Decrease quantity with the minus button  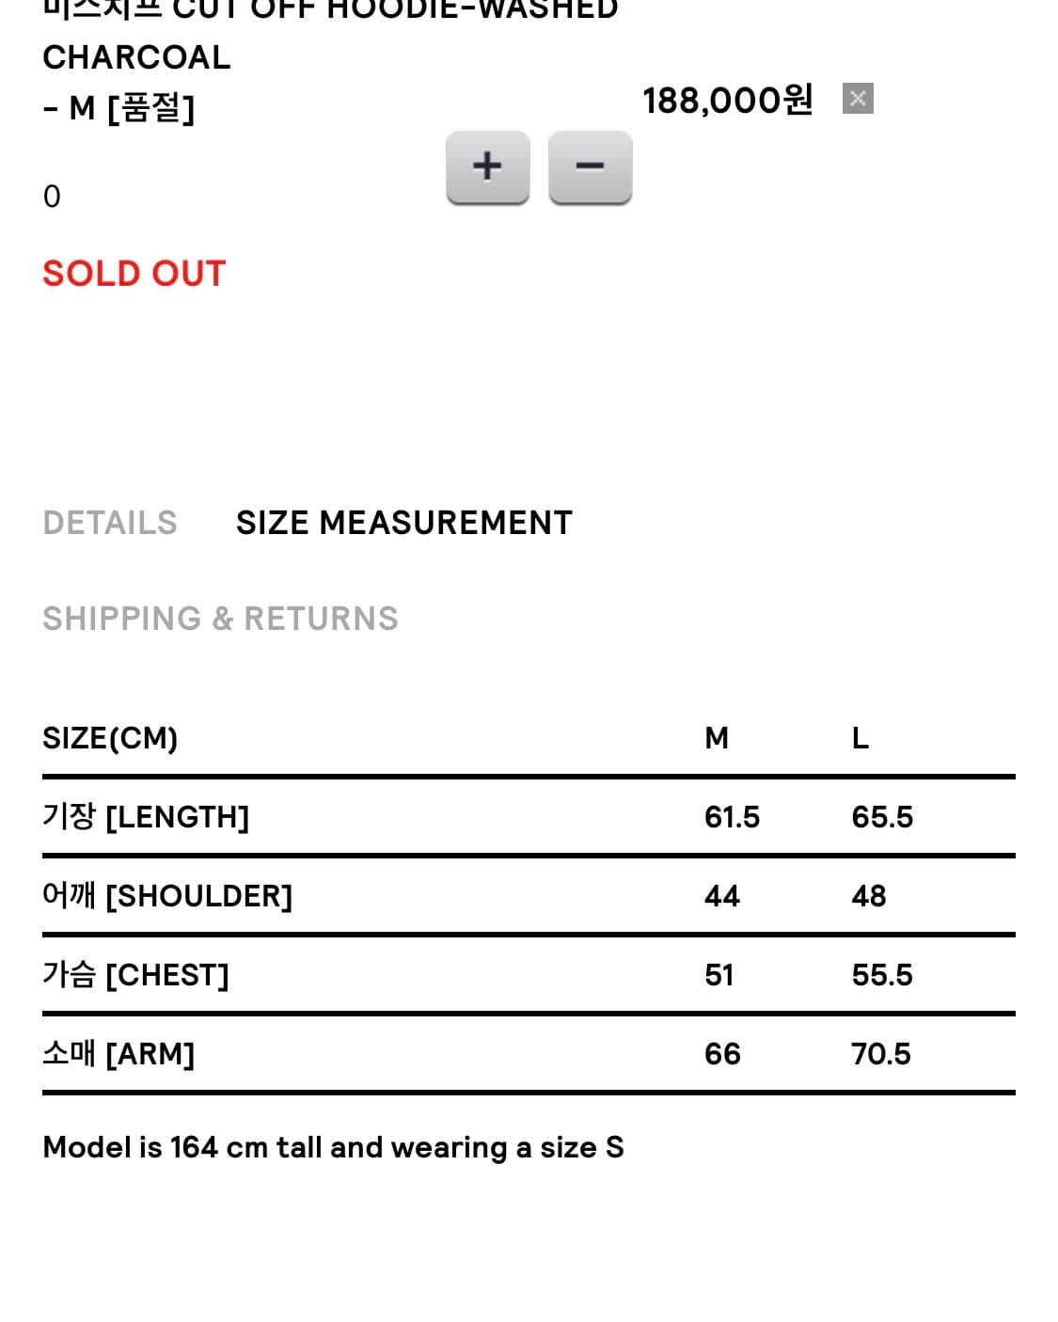click(590, 166)
